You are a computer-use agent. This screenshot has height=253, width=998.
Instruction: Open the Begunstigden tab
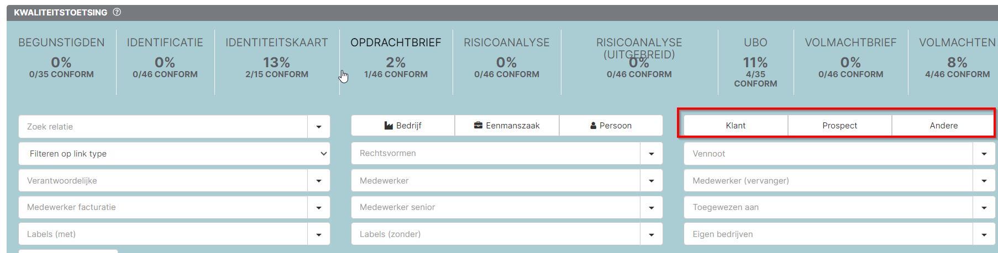point(61,57)
